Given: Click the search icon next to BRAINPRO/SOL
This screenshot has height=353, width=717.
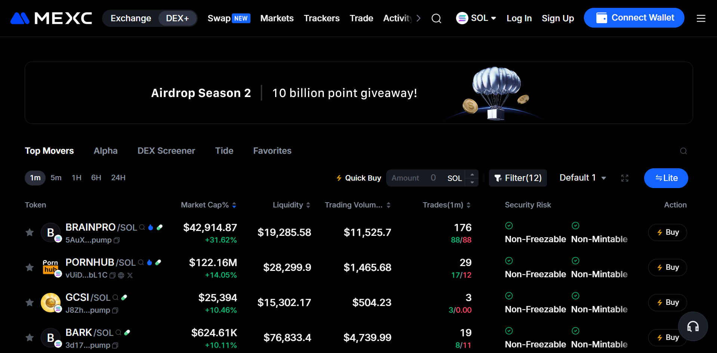Looking at the screenshot, I should tap(142, 227).
